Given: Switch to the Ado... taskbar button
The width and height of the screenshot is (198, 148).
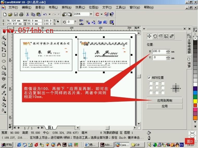Looking at the screenshot, I should pos(107,145).
